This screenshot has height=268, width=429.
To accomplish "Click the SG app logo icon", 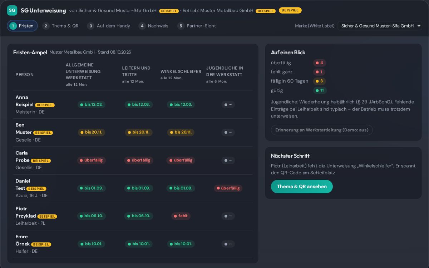I will pos(12,10).
